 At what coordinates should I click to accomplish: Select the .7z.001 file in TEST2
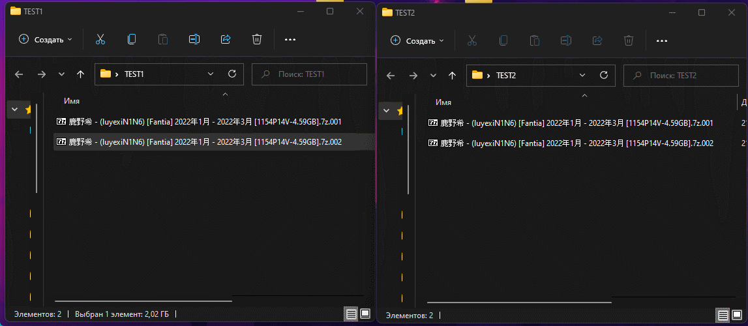coord(571,123)
